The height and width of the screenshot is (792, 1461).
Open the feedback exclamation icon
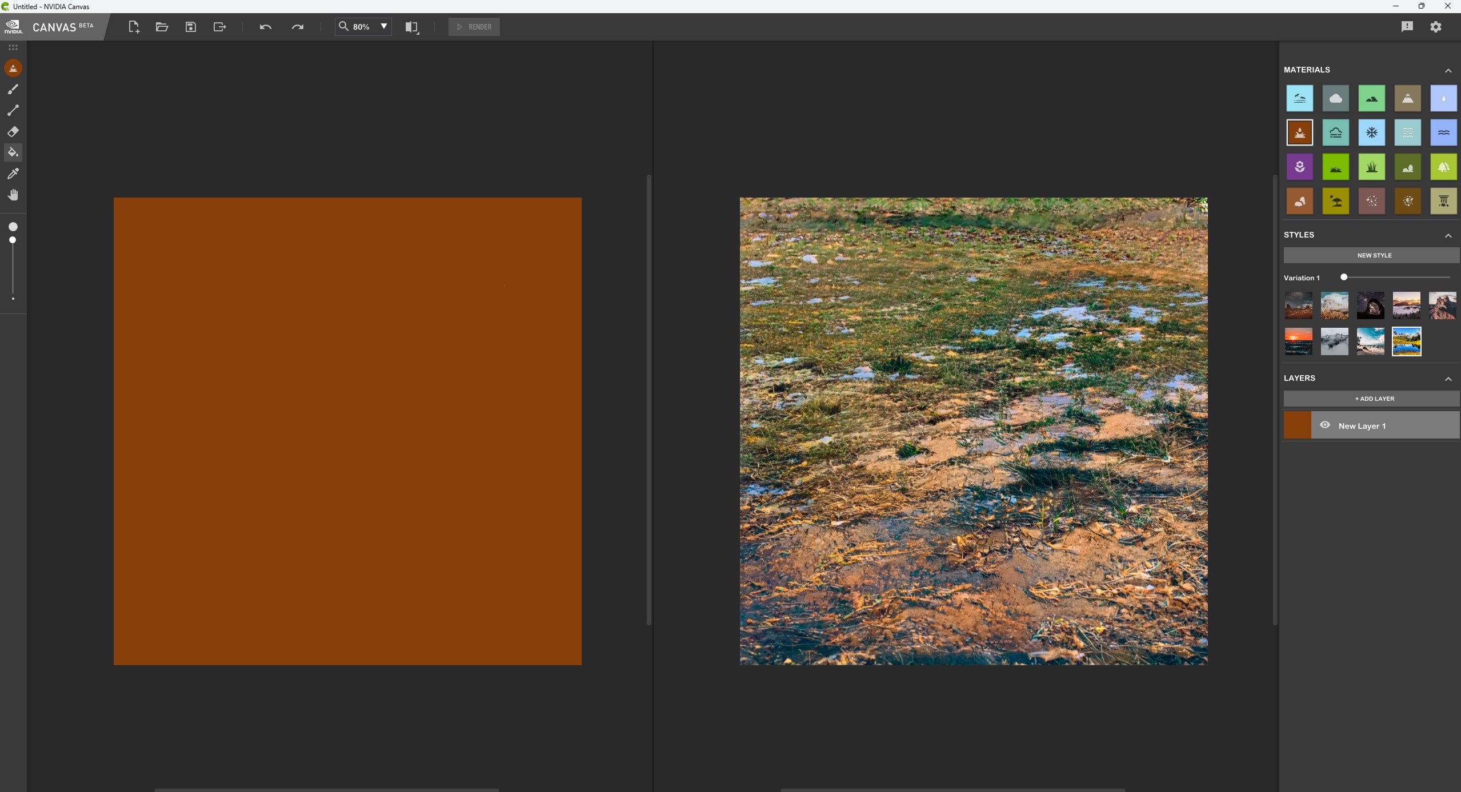pos(1407,27)
